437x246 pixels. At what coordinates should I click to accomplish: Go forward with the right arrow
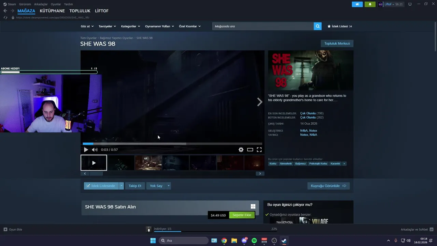coord(12,11)
